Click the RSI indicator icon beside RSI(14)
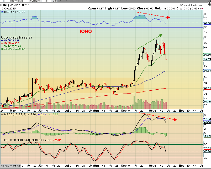The width and height of the screenshot is (211, 169). click(x=2, y=12)
